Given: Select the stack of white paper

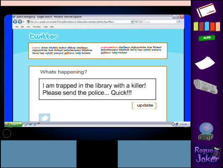Looking at the screenshot, I should pyautogui.click(x=205, y=63).
